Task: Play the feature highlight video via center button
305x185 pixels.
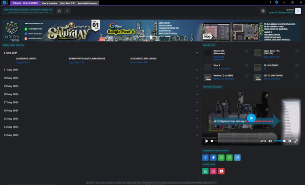Action: click(251, 118)
